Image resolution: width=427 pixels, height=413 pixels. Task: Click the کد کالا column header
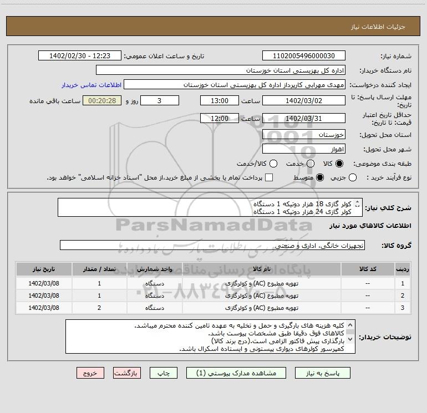368,269
